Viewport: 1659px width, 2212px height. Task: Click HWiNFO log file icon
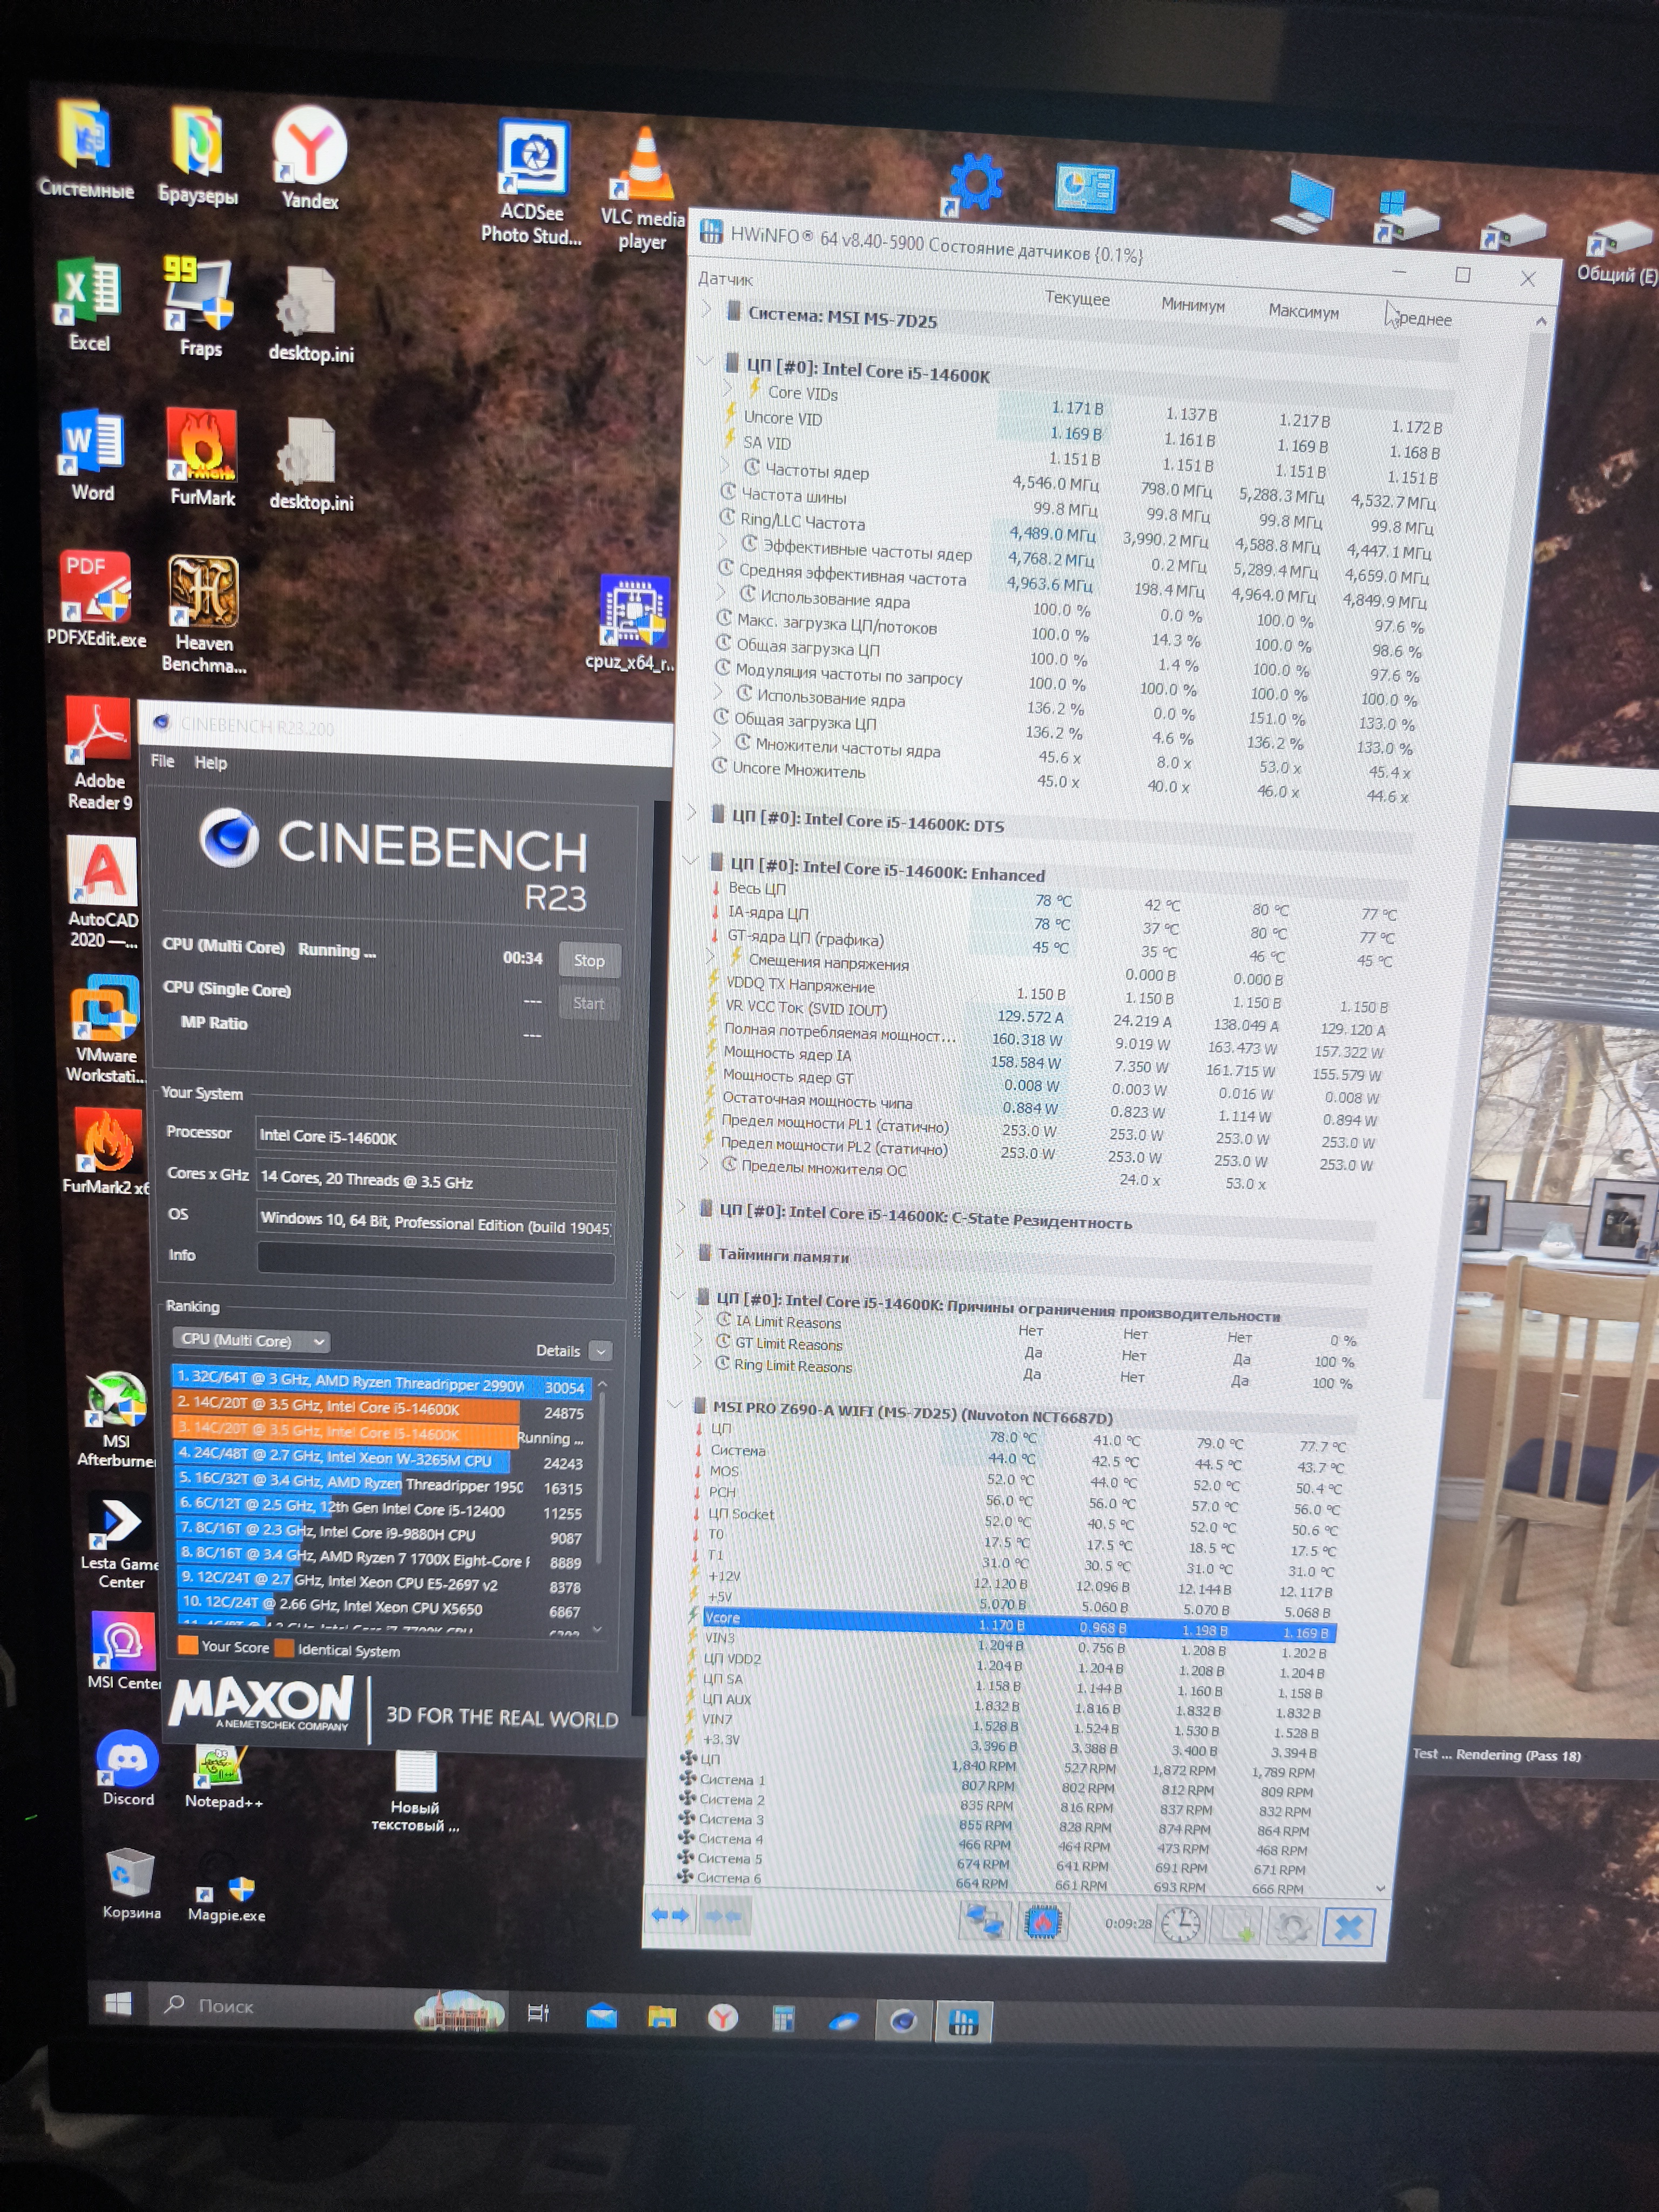tap(1235, 1926)
